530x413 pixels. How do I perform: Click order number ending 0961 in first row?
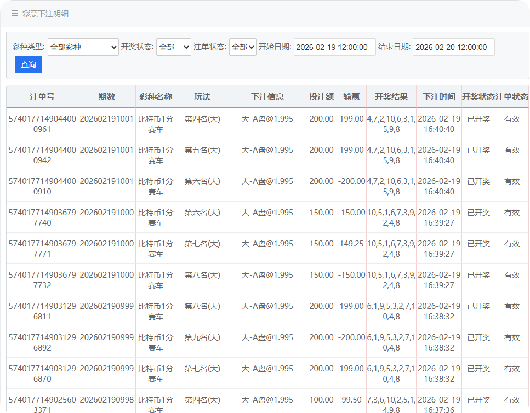pyautogui.click(x=42, y=124)
